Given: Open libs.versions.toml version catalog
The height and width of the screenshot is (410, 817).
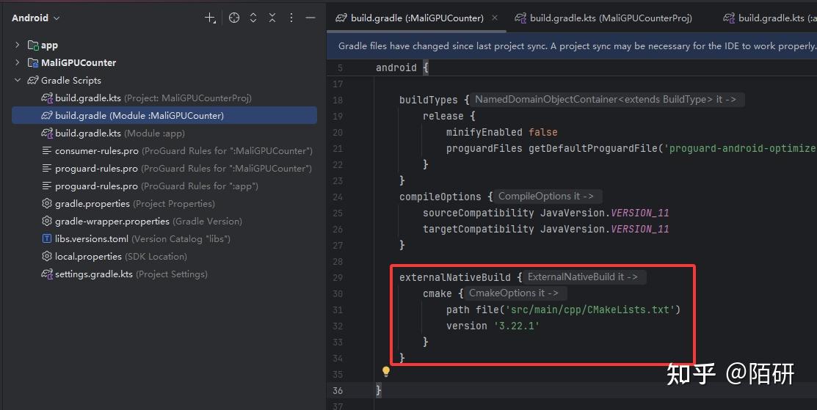Looking at the screenshot, I should coord(136,239).
